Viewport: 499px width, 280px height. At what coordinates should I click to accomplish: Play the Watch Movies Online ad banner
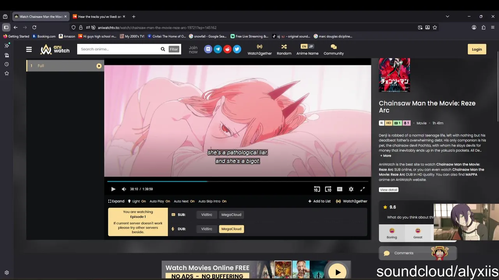pyautogui.click(x=338, y=272)
